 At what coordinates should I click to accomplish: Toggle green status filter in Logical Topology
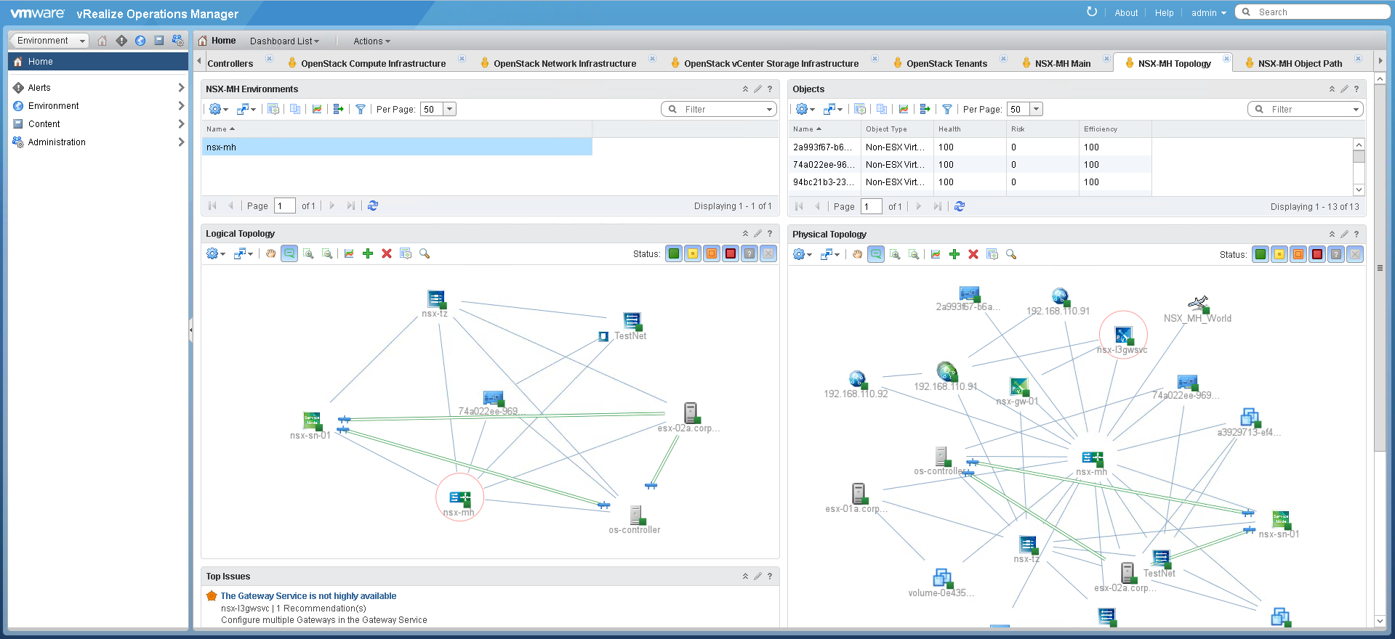pos(674,253)
